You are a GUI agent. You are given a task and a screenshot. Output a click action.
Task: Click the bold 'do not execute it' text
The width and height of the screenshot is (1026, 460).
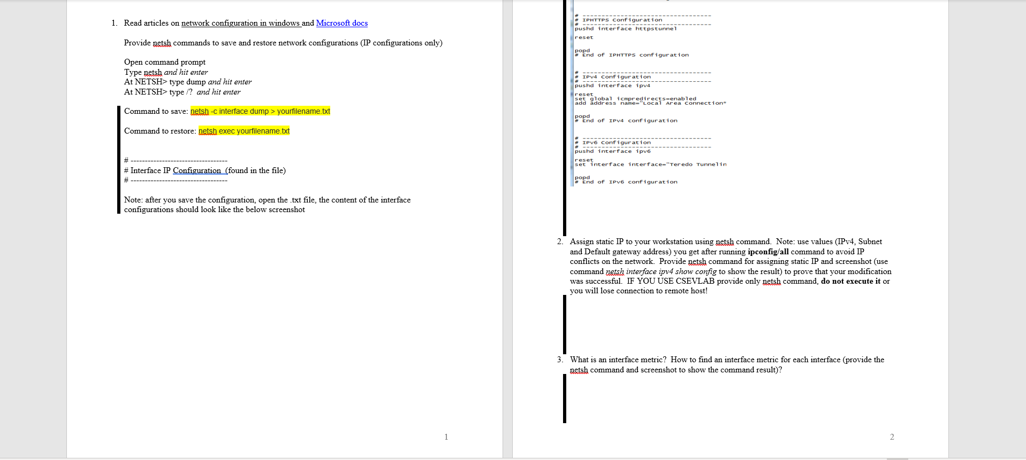pyautogui.click(x=850, y=281)
